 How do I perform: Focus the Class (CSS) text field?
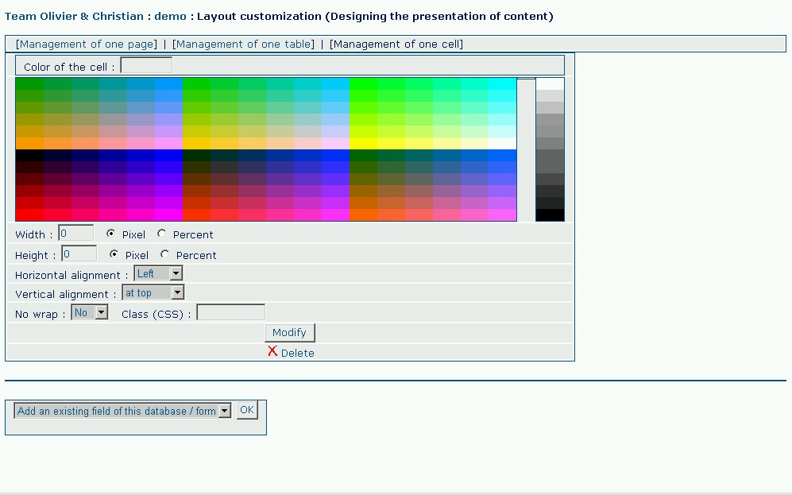coord(230,312)
